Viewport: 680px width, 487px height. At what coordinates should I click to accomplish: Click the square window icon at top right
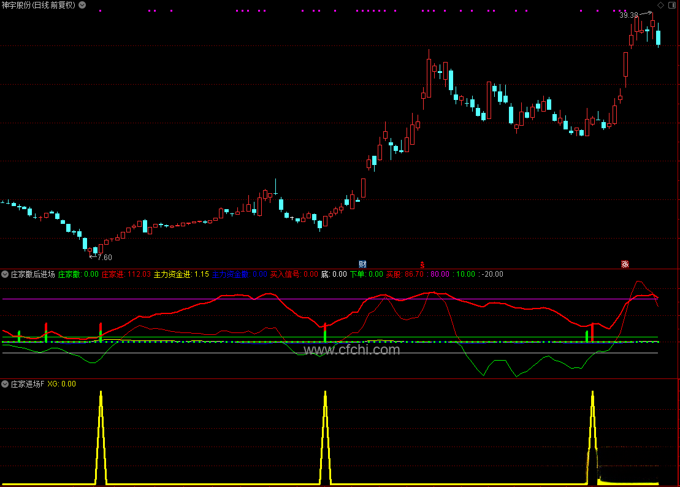click(x=673, y=5)
